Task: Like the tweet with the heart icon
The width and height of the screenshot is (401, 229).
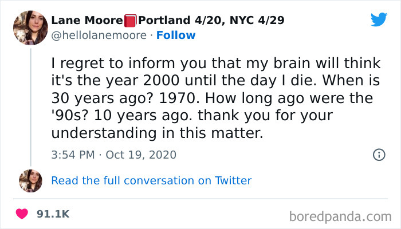Action: click(x=23, y=214)
